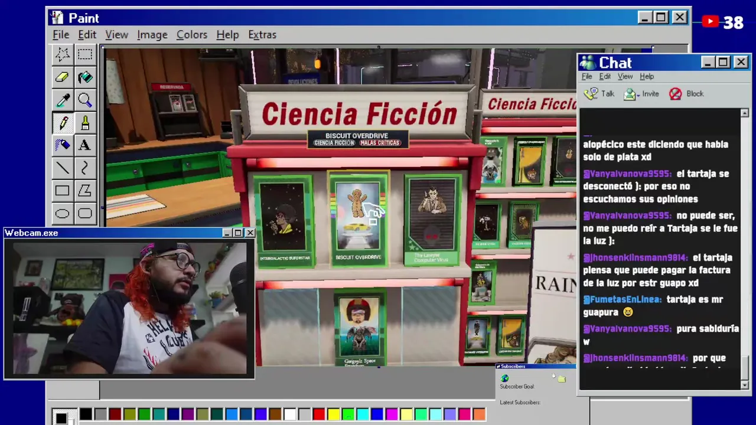Image resolution: width=756 pixels, height=425 pixels.
Task: Maximize the Chat window
Action: (x=724, y=63)
